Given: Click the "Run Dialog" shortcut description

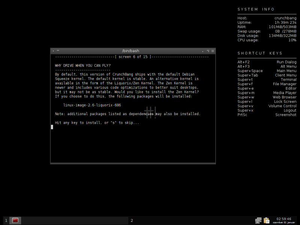Looking at the screenshot, I should coord(286,62).
